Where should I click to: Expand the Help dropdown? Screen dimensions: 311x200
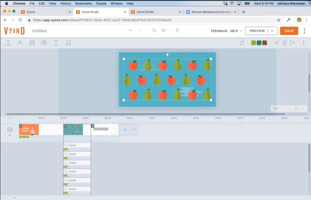236,31
